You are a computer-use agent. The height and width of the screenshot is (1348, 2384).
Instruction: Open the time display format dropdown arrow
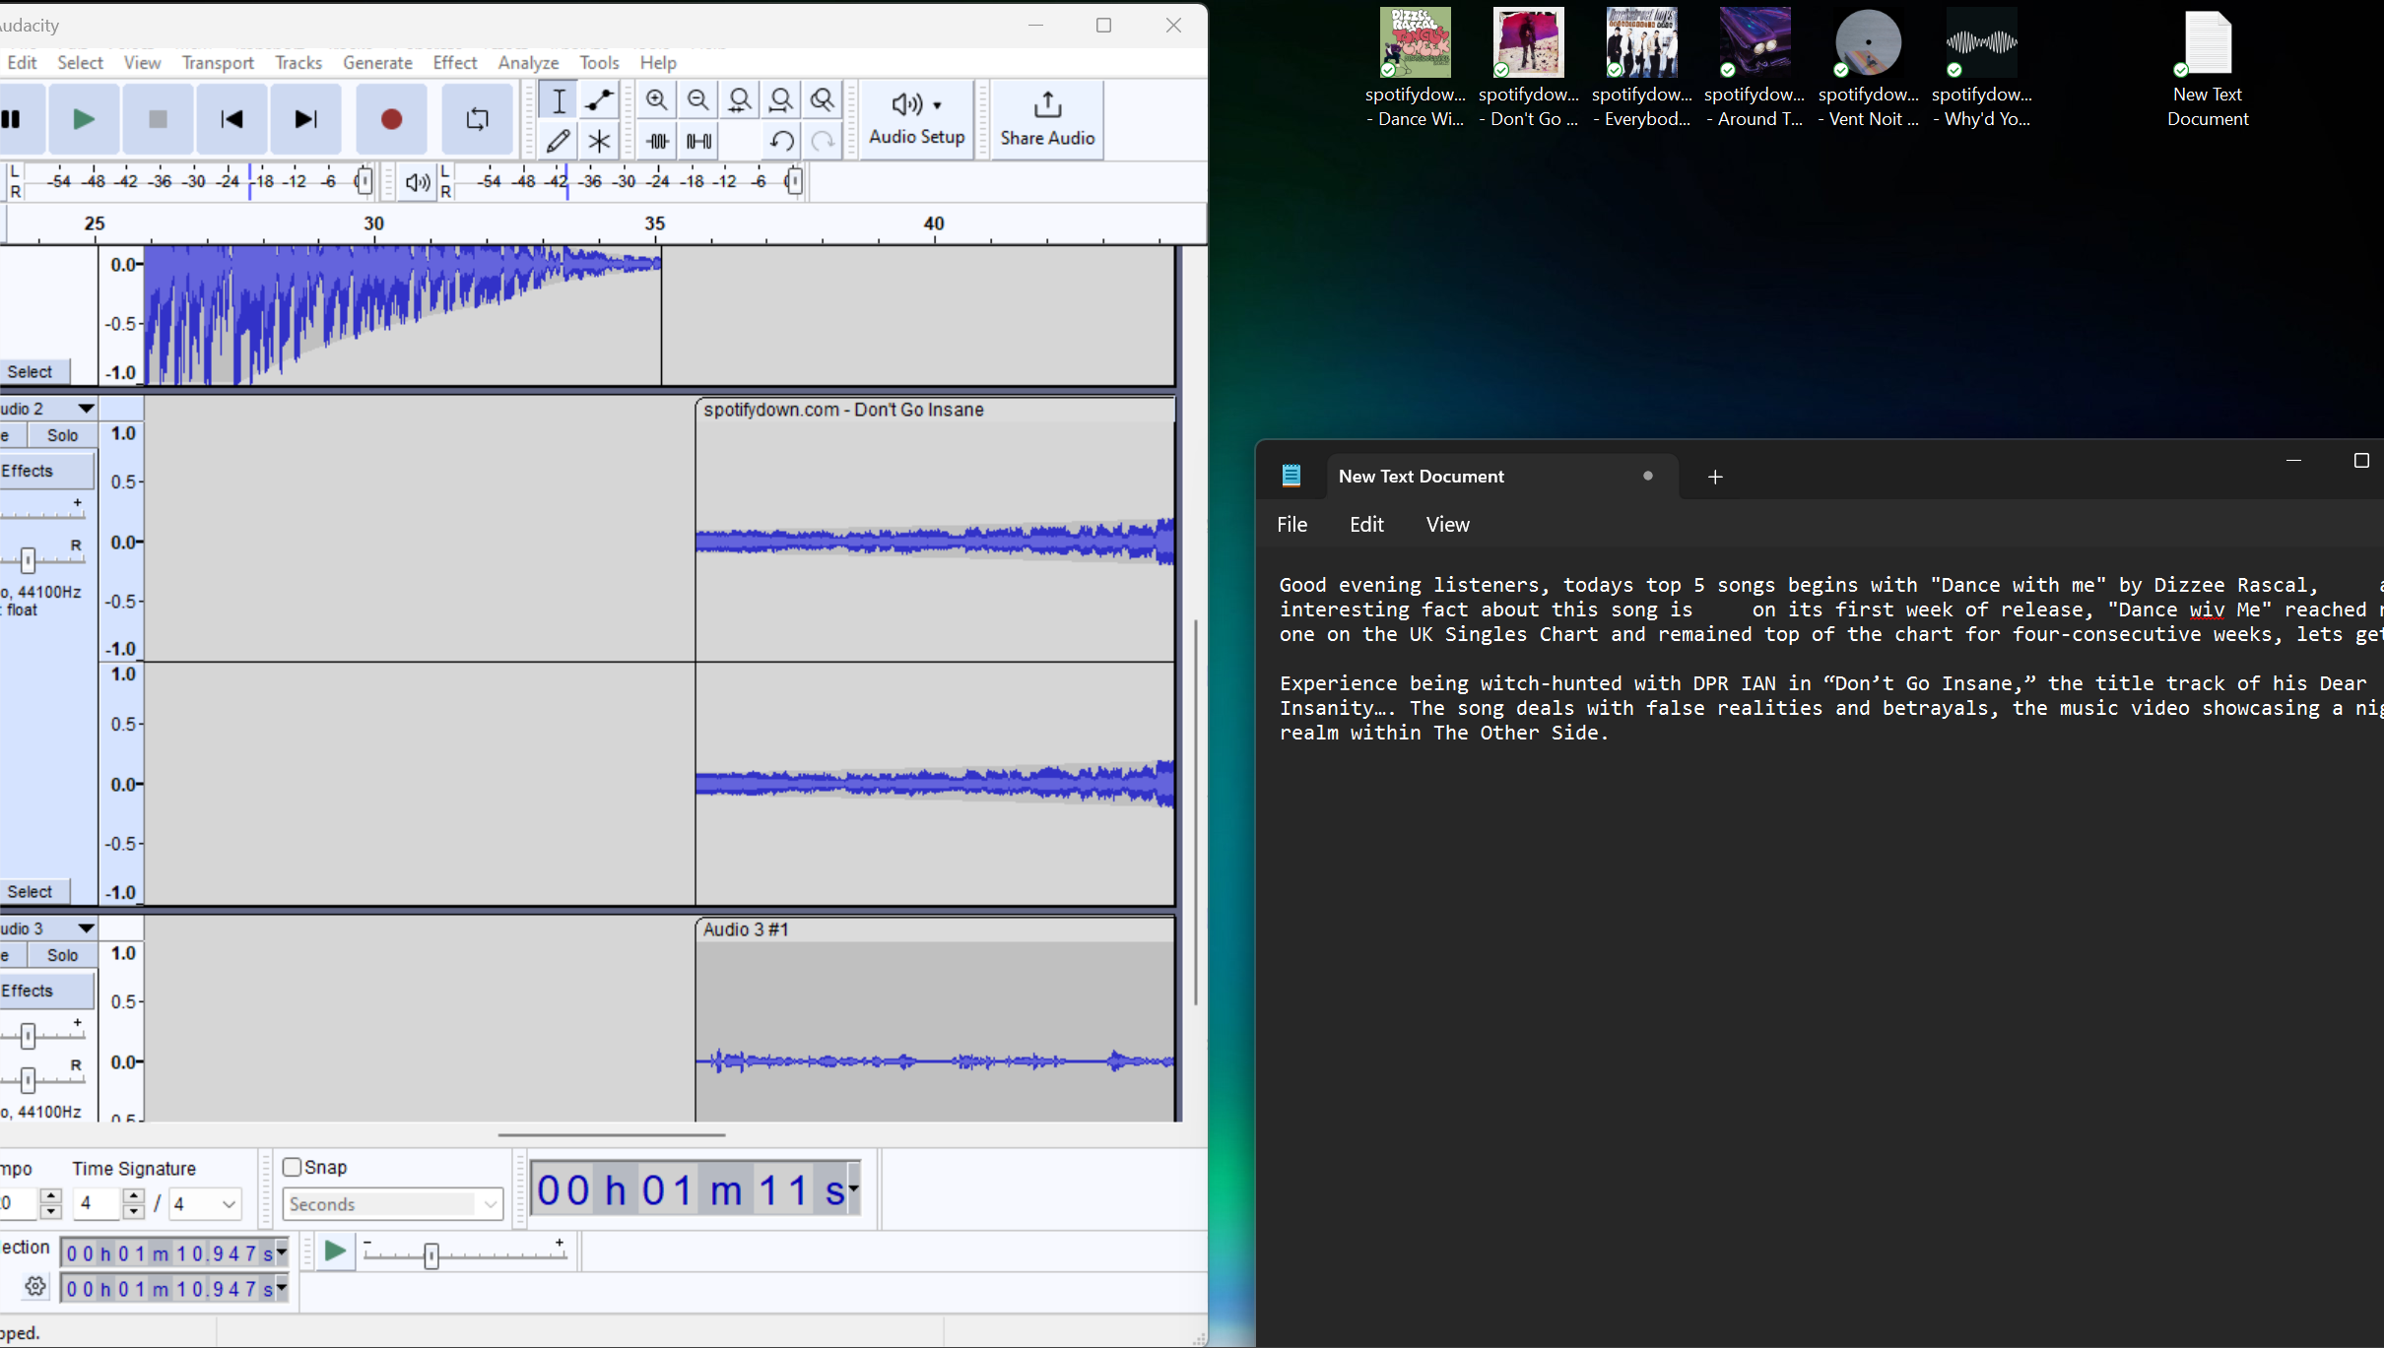853,1188
